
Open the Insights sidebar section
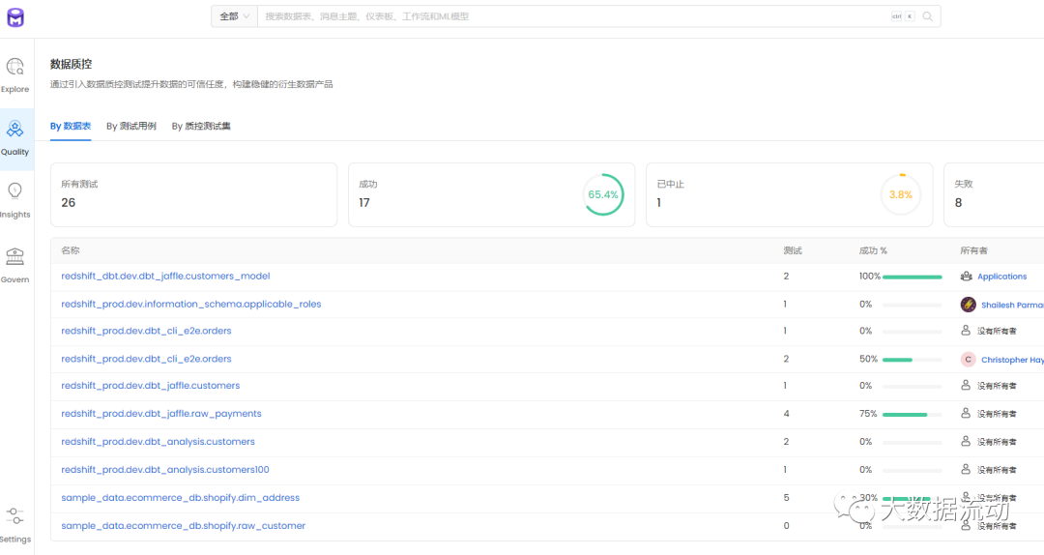[x=15, y=200]
